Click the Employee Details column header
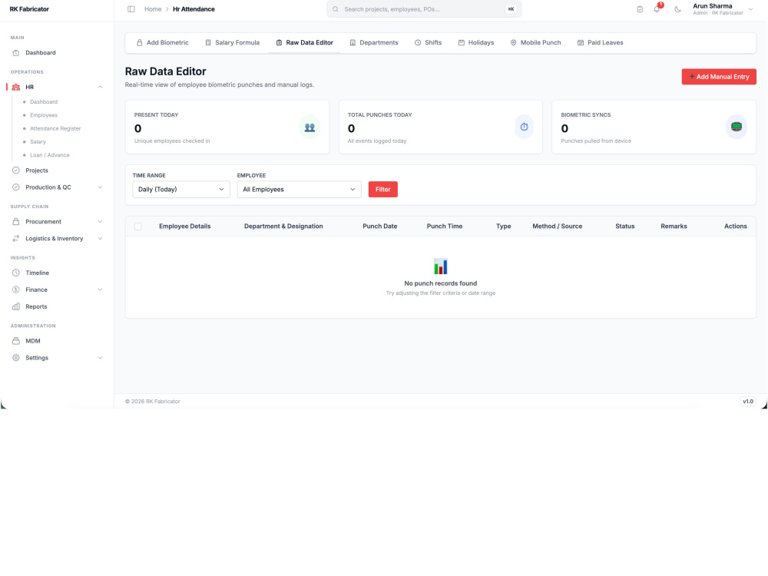This screenshot has width=768, height=576. [x=184, y=227]
